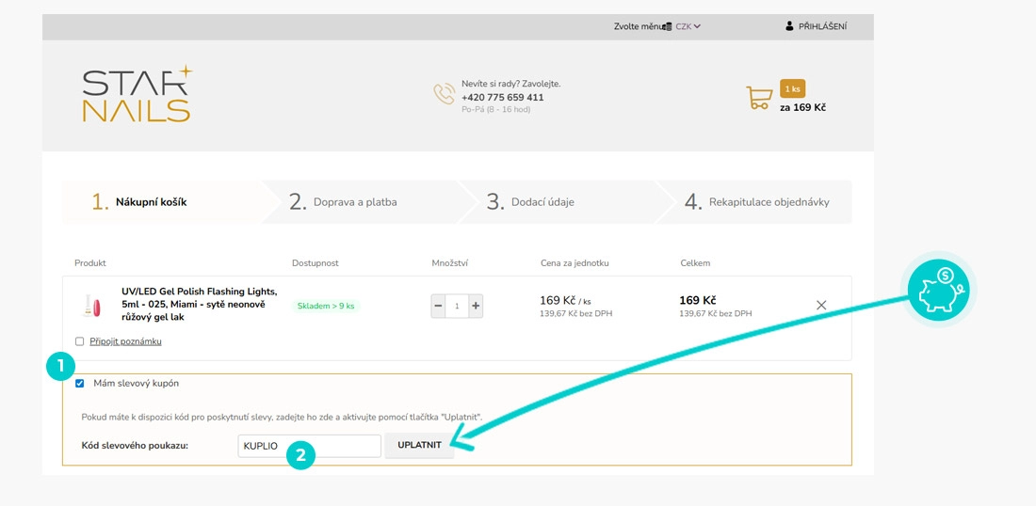
Task: Decrease quantity with minus button
Action: click(x=439, y=306)
